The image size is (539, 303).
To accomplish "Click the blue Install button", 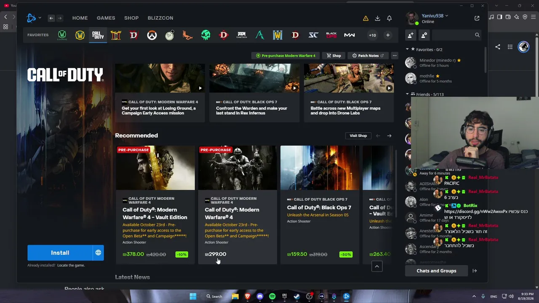I will 60,253.
